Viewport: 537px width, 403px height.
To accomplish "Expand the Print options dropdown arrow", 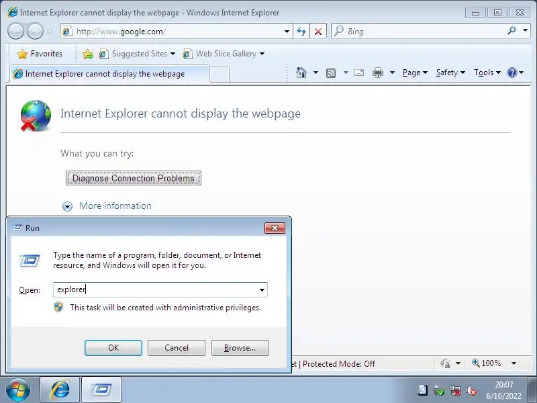I will (x=392, y=73).
